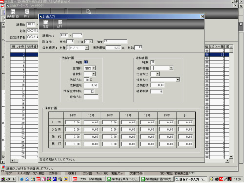
Task: Click the ヘルプ function key label
Action: pyautogui.click(x=9, y=173)
